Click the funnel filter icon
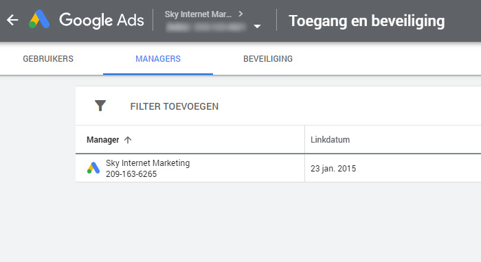 pyautogui.click(x=100, y=106)
